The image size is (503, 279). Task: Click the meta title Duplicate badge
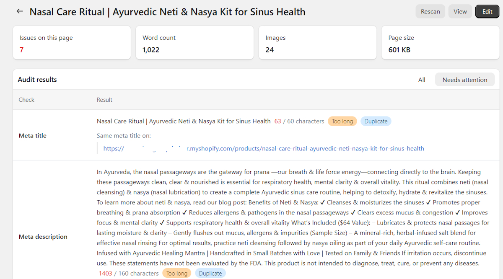pyautogui.click(x=376, y=121)
